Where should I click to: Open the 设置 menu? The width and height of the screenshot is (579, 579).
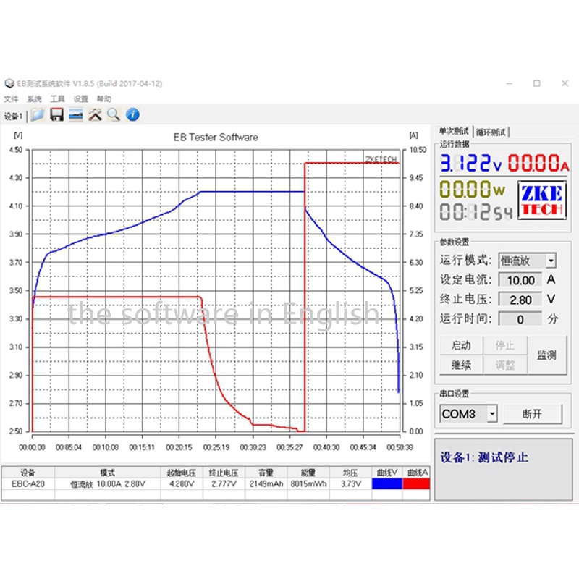[80, 99]
